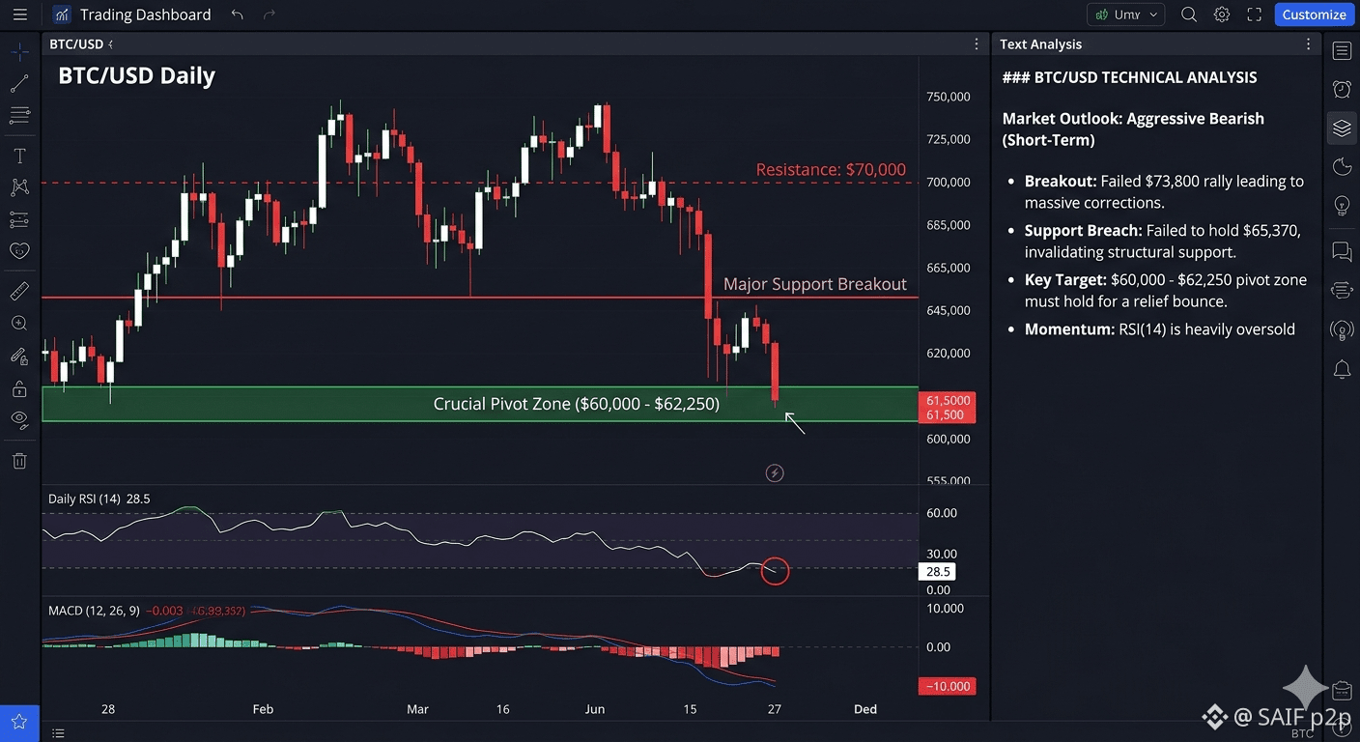The width and height of the screenshot is (1360, 742).
Task: Select the BTC/USD chart tab
Action: point(76,44)
